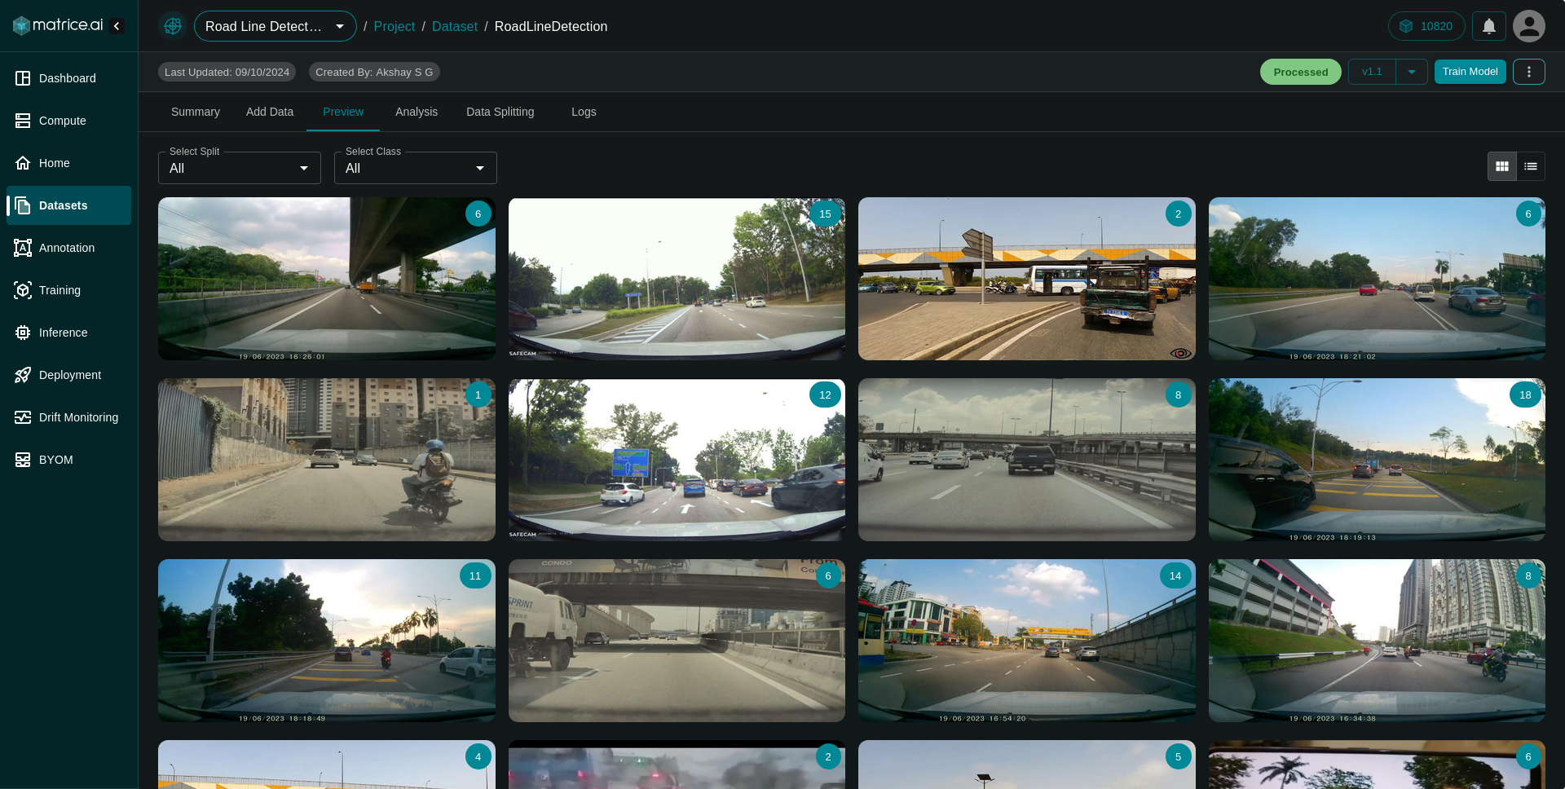Go to Home in sidebar

coord(68,163)
